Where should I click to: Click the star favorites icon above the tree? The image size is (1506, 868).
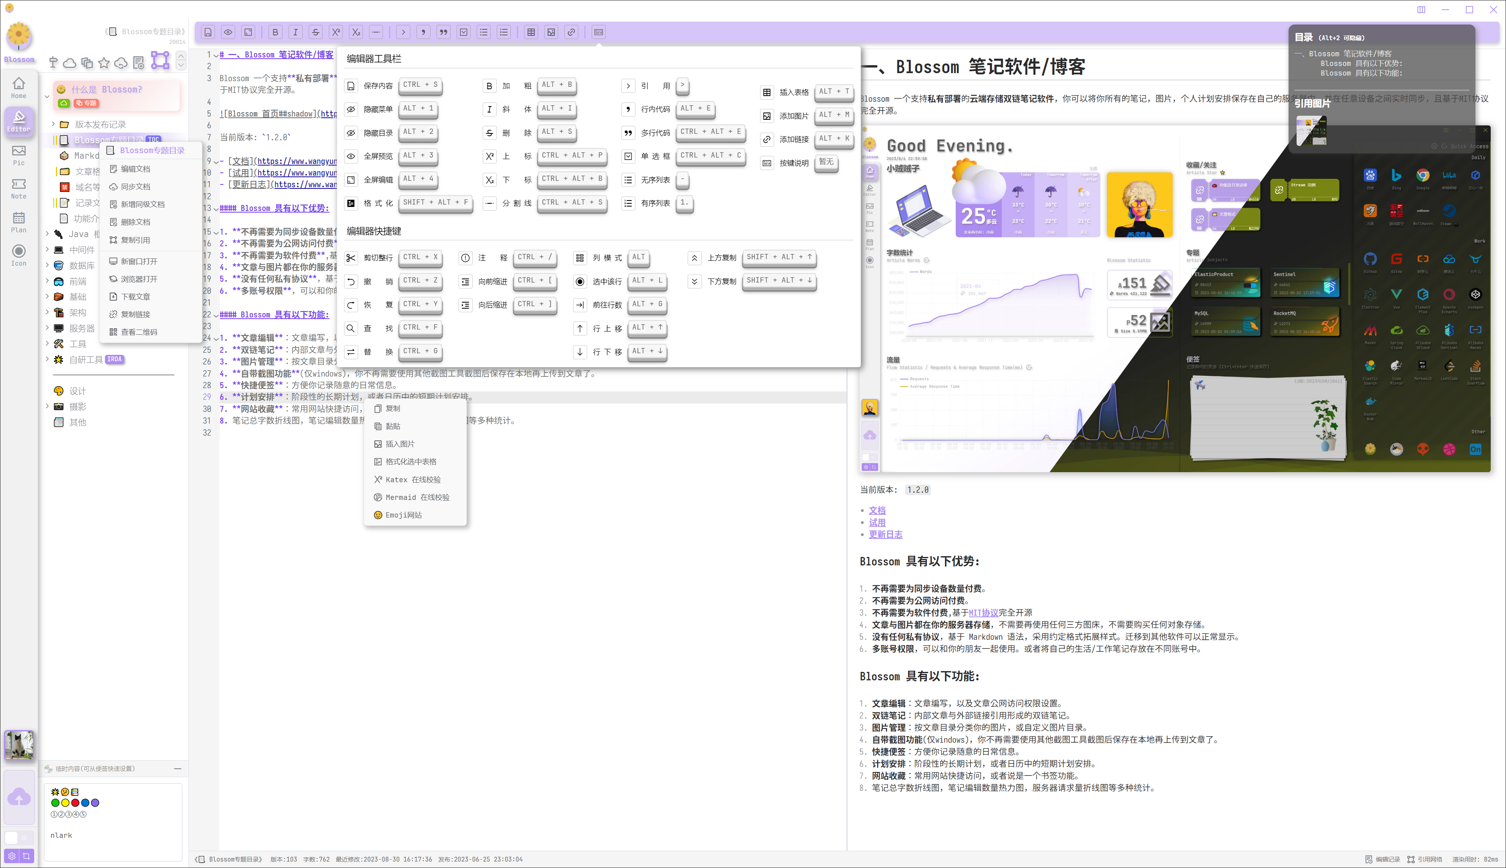pos(104,63)
